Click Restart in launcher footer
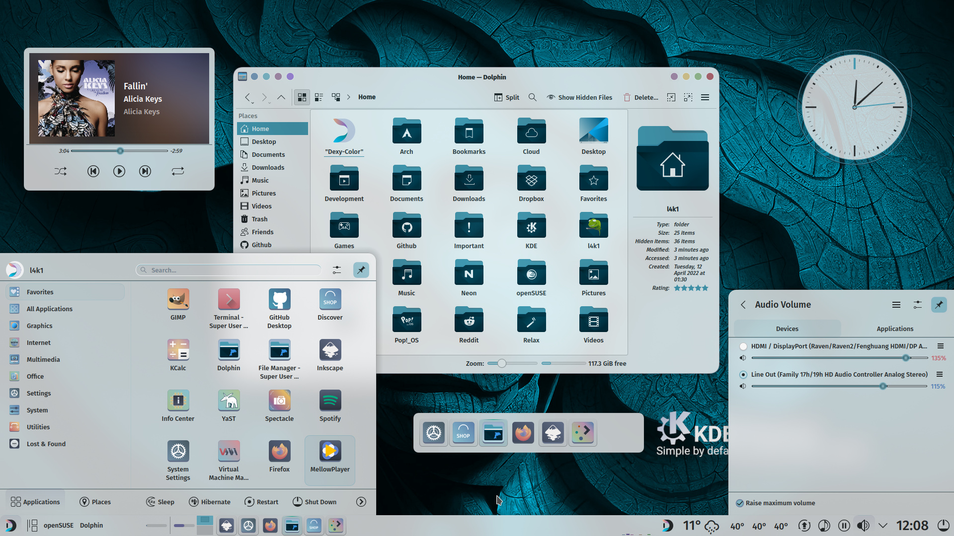The height and width of the screenshot is (536, 954). [x=261, y=502]
